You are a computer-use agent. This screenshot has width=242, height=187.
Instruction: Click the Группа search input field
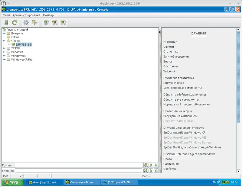(78, 165)
